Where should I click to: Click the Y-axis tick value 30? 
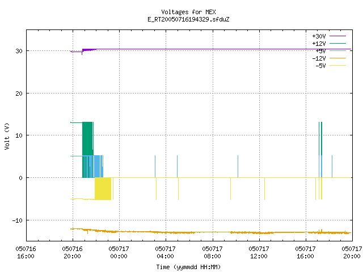[19, 51]
